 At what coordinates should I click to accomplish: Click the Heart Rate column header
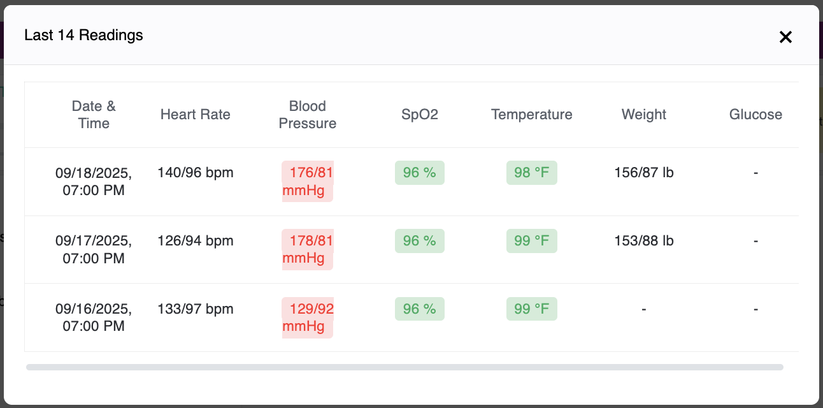[x=196, y=115]
